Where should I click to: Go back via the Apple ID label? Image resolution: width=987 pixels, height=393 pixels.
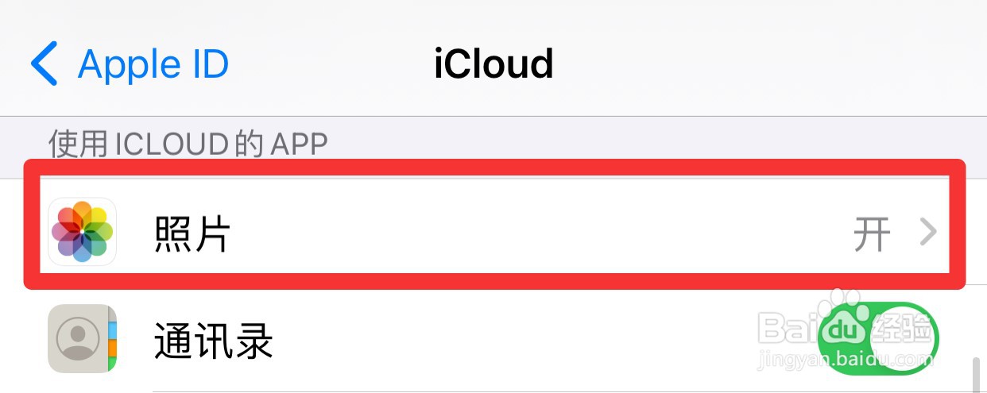tap(153, 64)
